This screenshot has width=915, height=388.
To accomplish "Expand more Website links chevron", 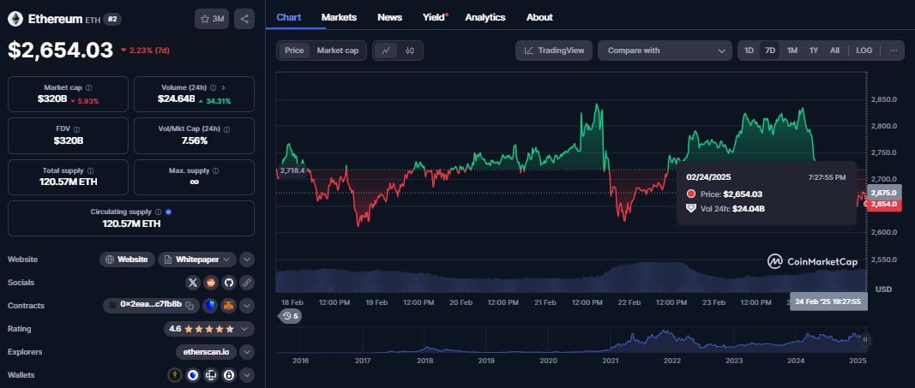I will [247, 260].
